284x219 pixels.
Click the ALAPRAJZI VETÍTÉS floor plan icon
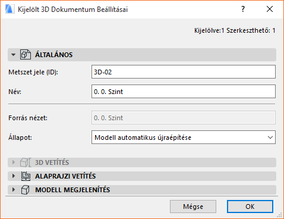point(26,176)
